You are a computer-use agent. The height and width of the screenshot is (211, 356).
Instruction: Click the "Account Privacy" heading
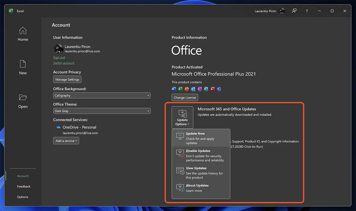67,72
